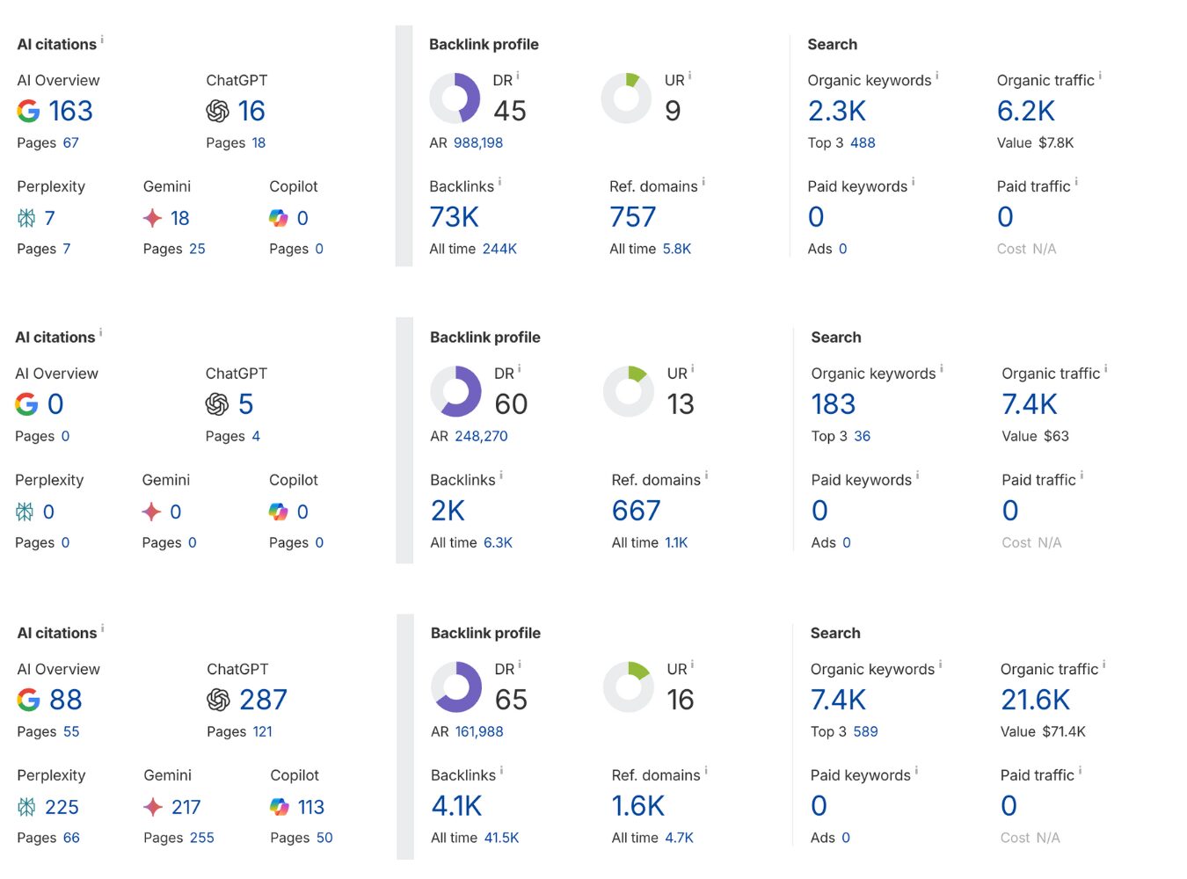Click the DR 60 donut chart
This screenshot has width=1187, height=879.
455,391
